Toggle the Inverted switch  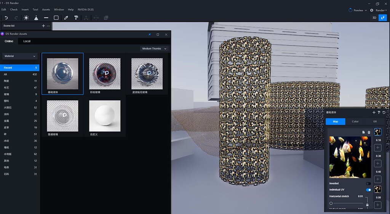click(368, 184)
